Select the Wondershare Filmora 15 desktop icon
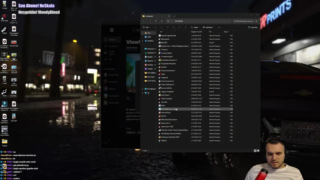The width and height of the screenshot is (320, 180). [x=4, y=106]
